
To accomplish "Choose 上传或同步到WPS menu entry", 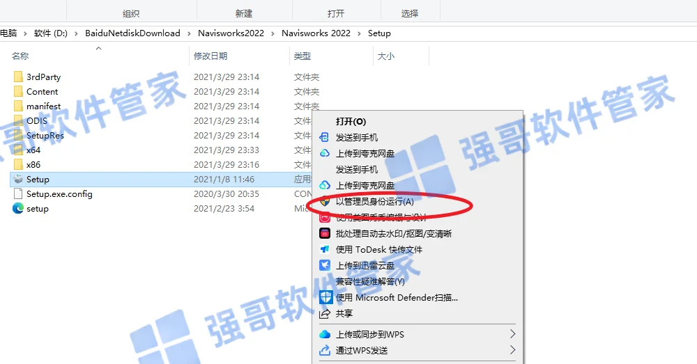I will 370,334.
